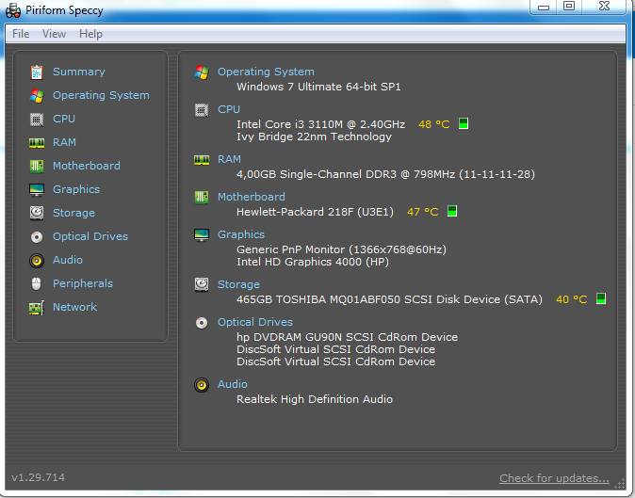The height and width of the screenshot is (498, 635).
Task: Click Intel HD Graphics 4000 (HP) text
Action: pyautogui.click(x=313, y=262)
